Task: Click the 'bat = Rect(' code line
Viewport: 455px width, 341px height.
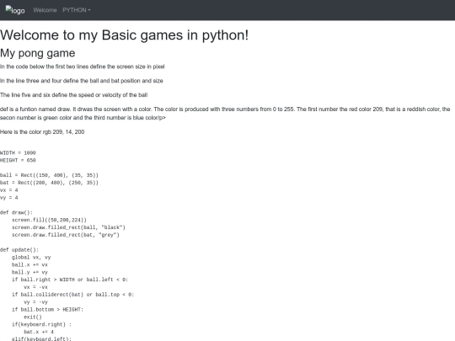Action: tap(50, 183)
